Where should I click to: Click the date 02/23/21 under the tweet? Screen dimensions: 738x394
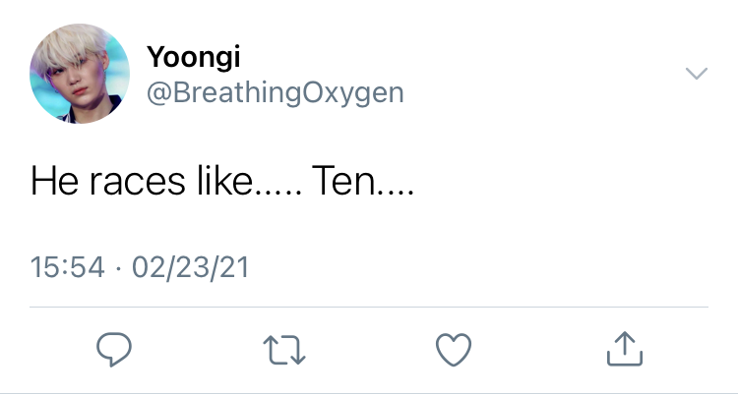click(x=190, y=267)
